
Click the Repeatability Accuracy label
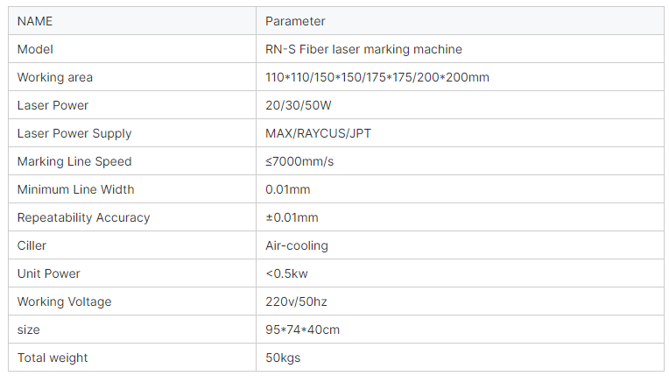pyautogui.click(x=83, y=217)
